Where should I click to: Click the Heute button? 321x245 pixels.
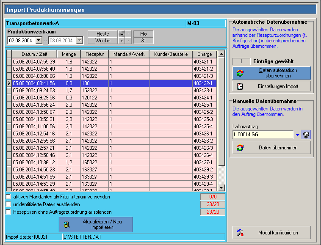(x=102, y=34)
